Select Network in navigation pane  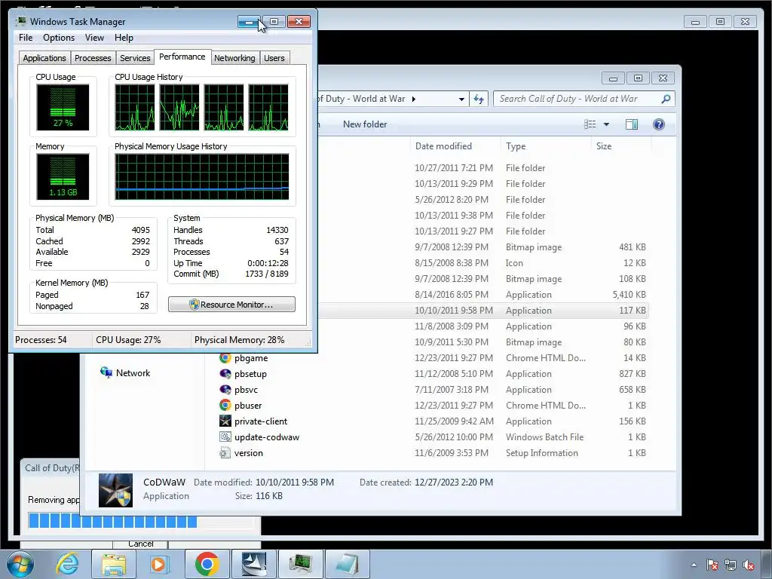click(125, 372)
